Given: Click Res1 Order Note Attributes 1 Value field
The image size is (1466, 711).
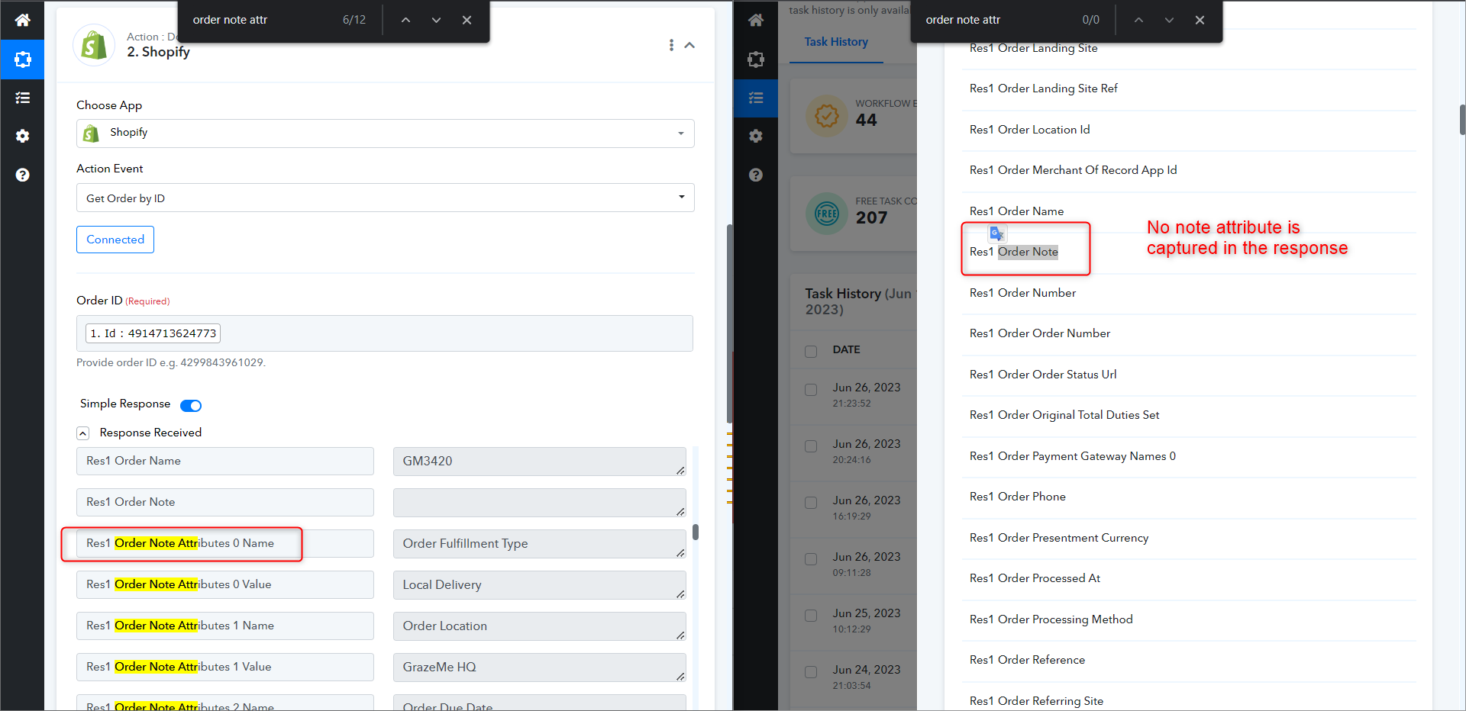Looking at the screenshot, I should pyautogui.click(x=225, y=667).
